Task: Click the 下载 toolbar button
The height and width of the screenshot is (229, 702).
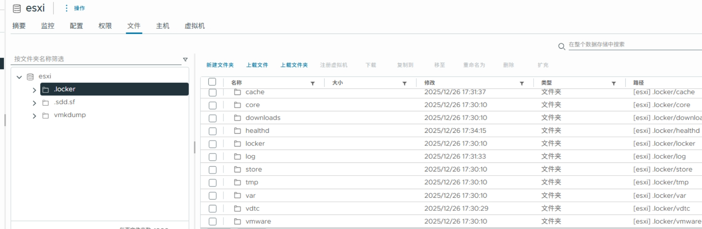Action: 371,65
